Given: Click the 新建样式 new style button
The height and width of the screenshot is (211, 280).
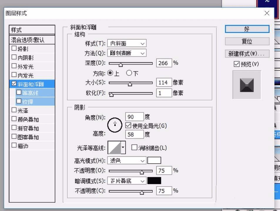Looking at the screenshot, I should [x=247, y=53].
